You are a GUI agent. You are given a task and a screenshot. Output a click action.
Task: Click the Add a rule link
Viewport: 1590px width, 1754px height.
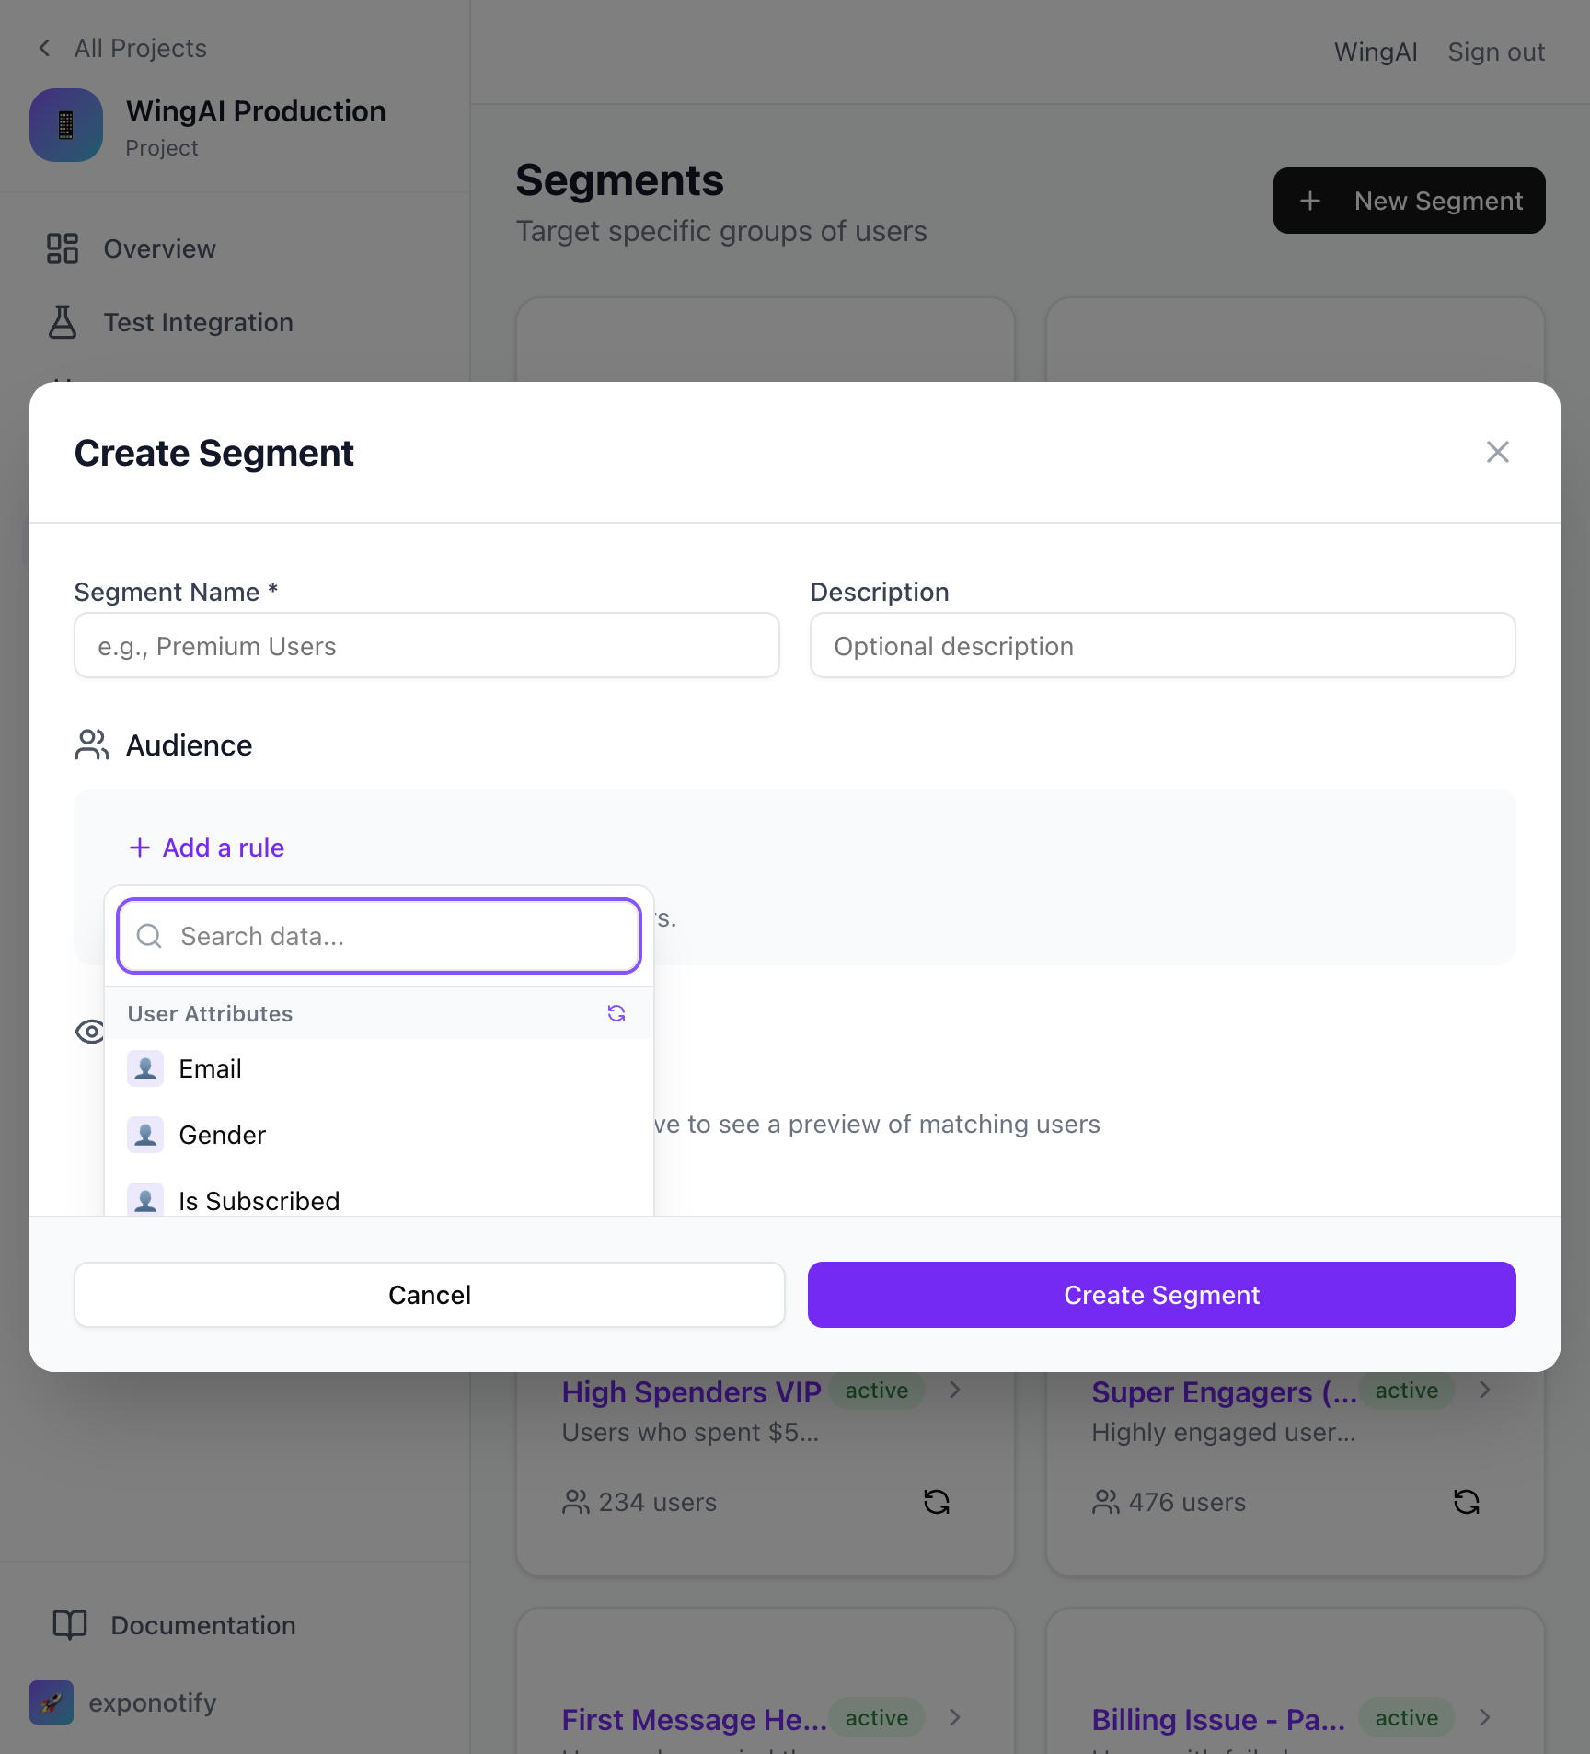tap(206, 848)
